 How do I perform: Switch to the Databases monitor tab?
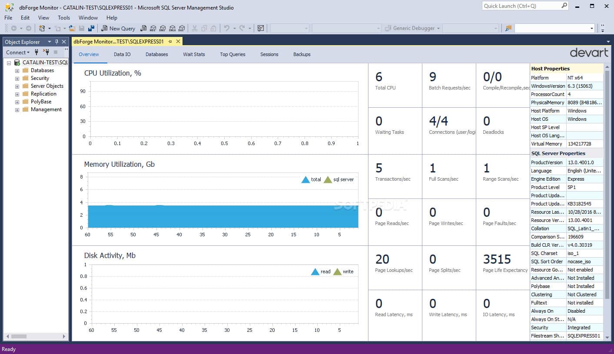click(156, 54)
